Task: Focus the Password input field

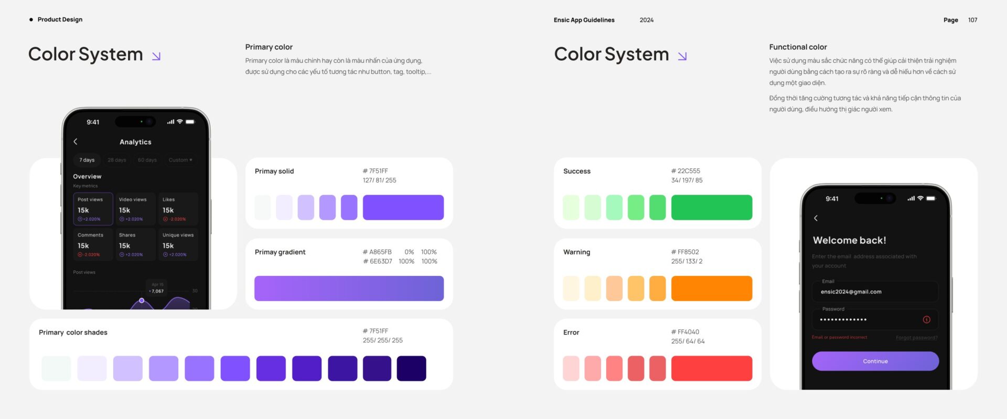Action: 875,319
